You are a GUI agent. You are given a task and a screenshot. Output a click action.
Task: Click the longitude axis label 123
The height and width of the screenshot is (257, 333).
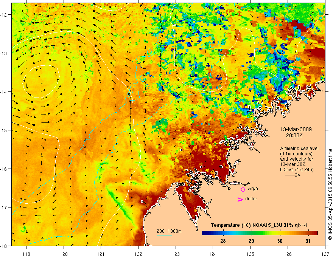176,254
